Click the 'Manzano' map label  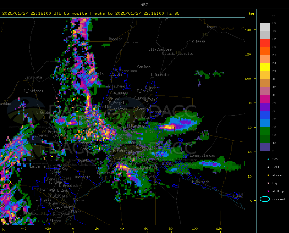(x=30, y=212)
